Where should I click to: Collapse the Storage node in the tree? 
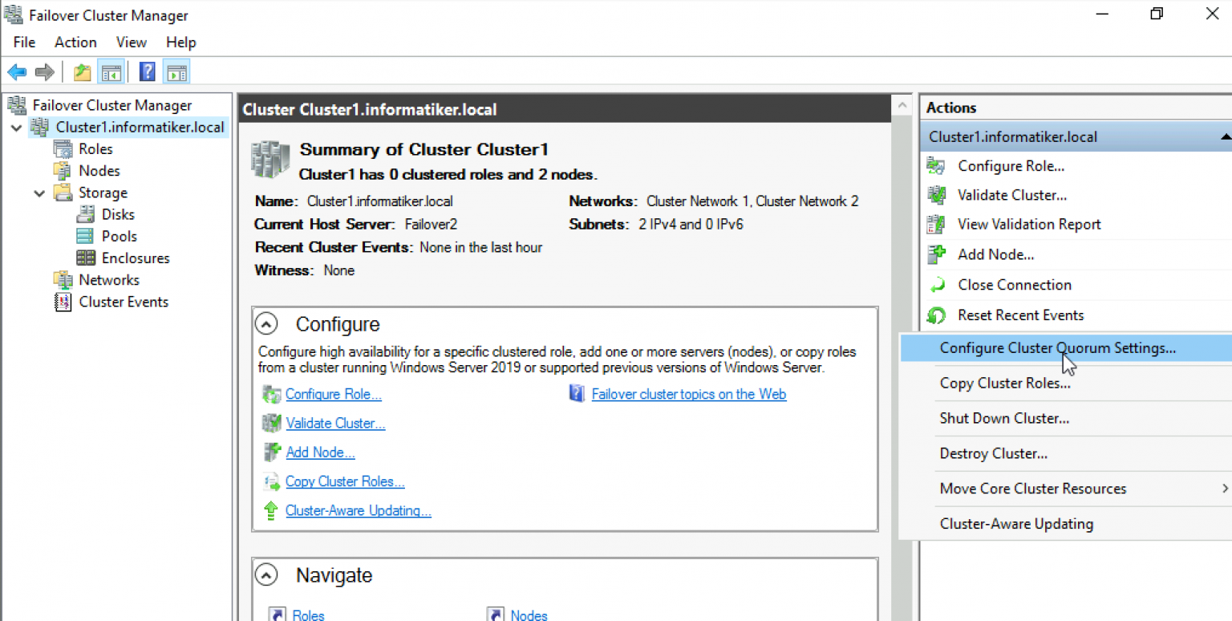point(38,193)
